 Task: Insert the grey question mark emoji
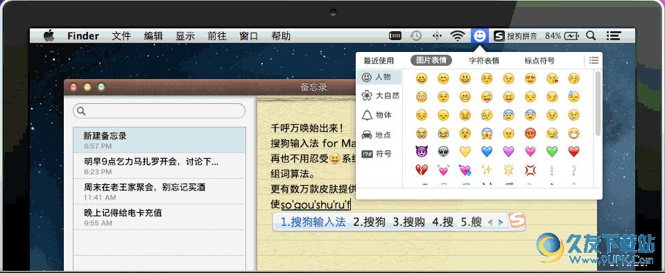(573, 170)
